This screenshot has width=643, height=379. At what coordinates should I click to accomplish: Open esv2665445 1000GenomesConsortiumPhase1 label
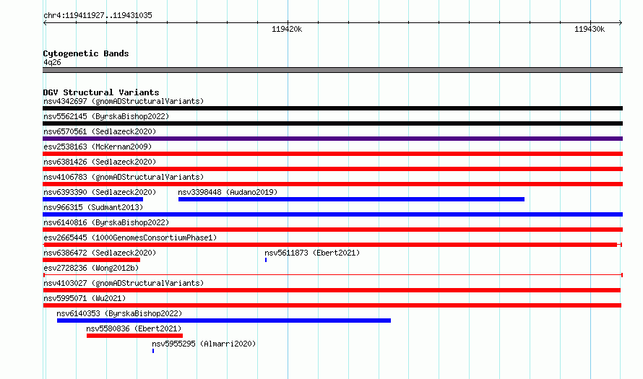[x=130, y=238]
